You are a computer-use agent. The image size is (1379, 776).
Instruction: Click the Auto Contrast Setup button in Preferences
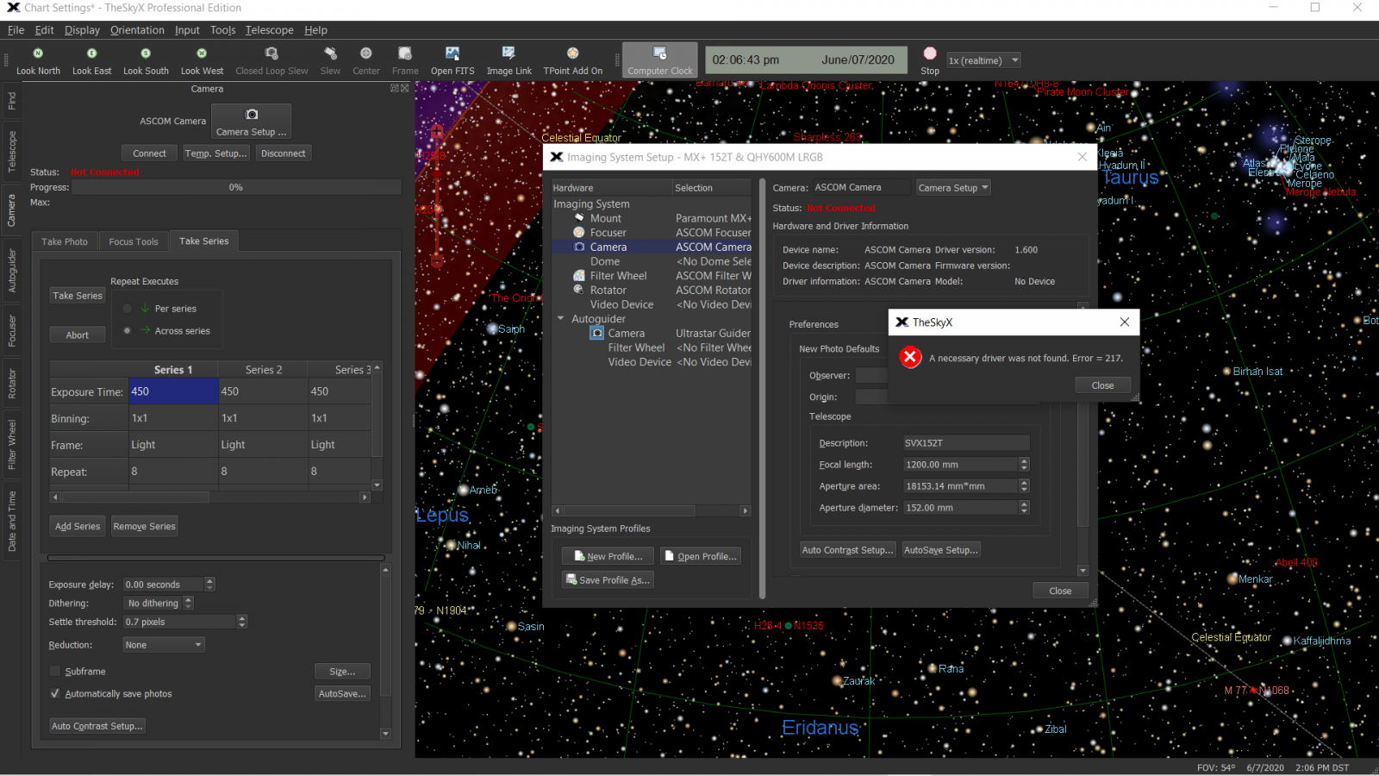pos(848,550)
